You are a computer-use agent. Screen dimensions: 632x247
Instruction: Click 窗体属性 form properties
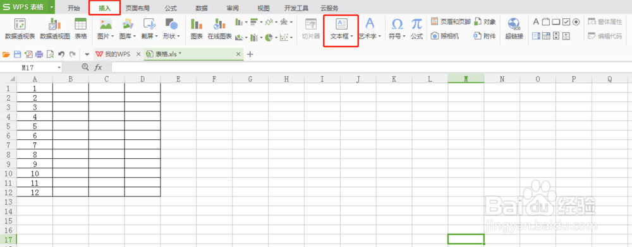pyautogui.click(x=605, y=21)
